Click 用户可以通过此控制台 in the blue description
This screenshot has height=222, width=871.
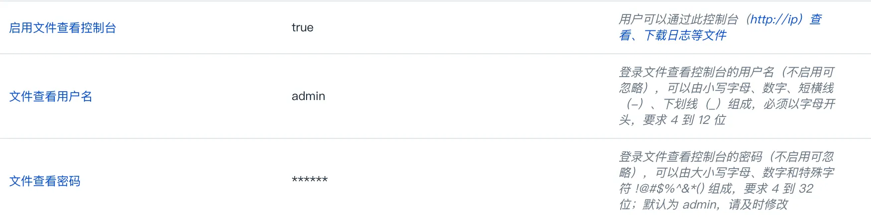coord(678,19)
